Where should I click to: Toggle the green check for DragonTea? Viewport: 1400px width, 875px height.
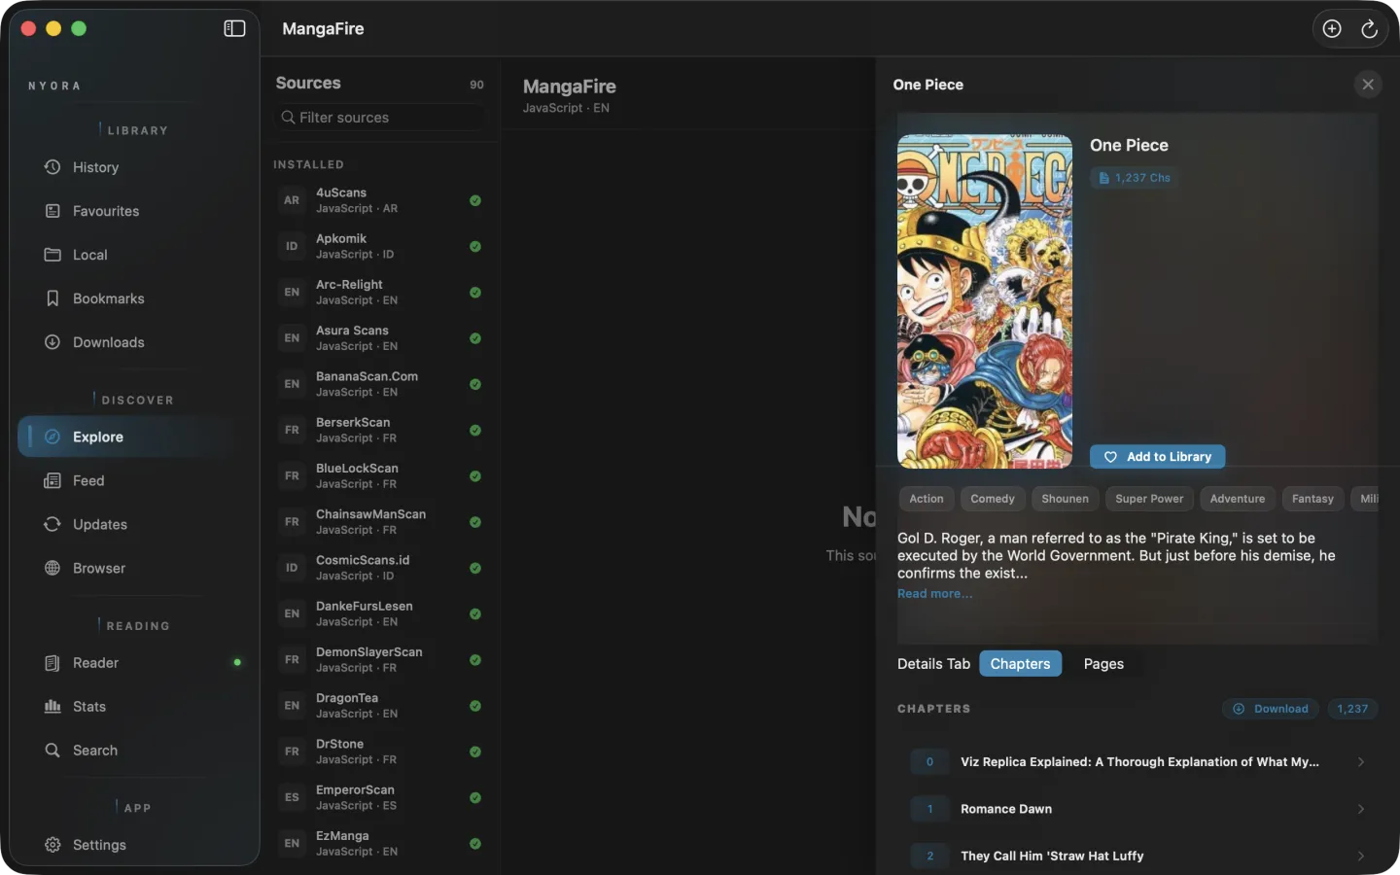coord(475,706)
